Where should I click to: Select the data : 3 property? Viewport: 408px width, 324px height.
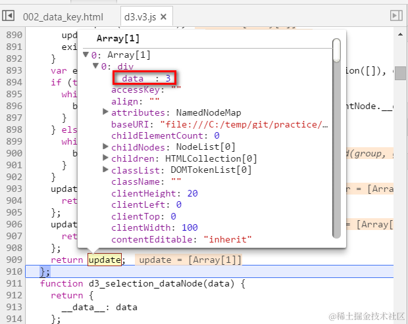[x=144, y=78]
